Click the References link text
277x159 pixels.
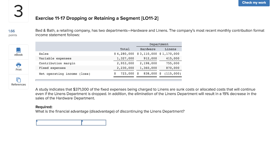click(x=18, y=85)
